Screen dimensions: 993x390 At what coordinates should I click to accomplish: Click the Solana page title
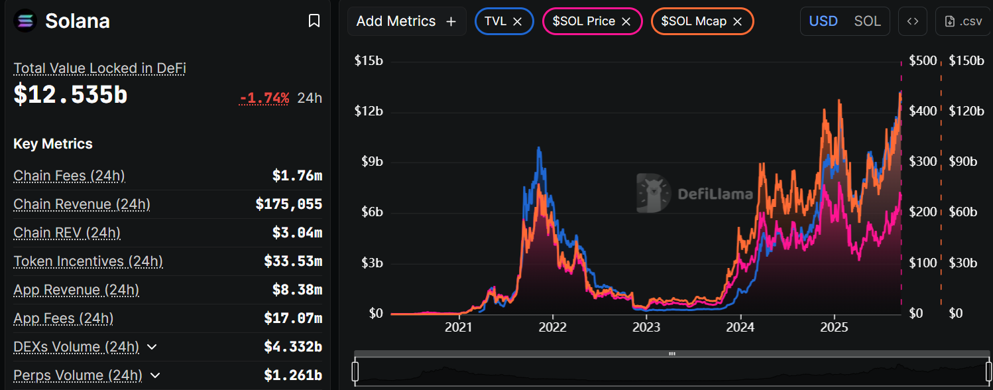(78, 21)
